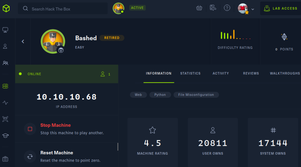This screenshot has height=167, width=301.
Task: Click the system owns hash icon
Action: [x=273, y=130]
